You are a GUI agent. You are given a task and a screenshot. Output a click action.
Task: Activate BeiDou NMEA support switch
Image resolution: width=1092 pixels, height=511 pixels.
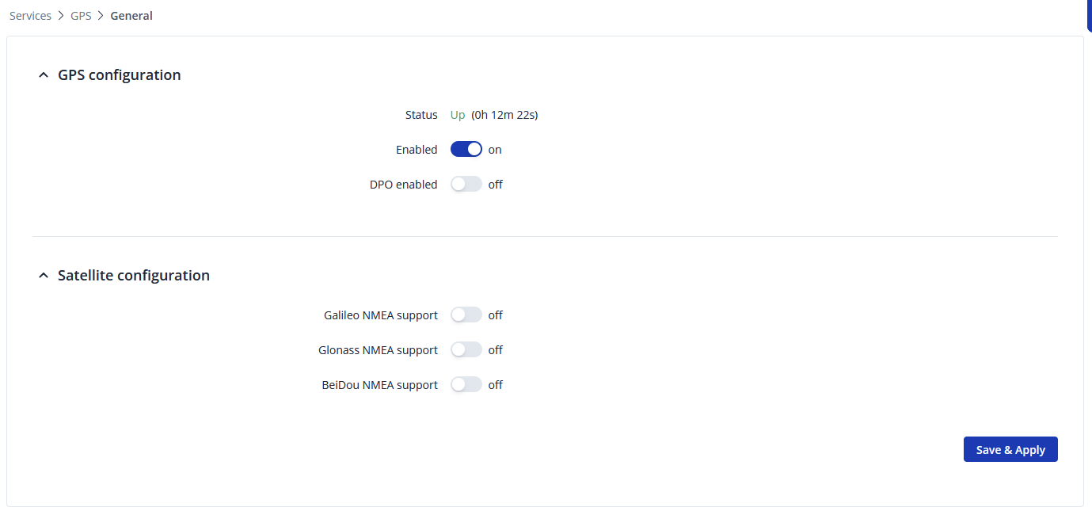pyautogui.click(x=466, y=385)
